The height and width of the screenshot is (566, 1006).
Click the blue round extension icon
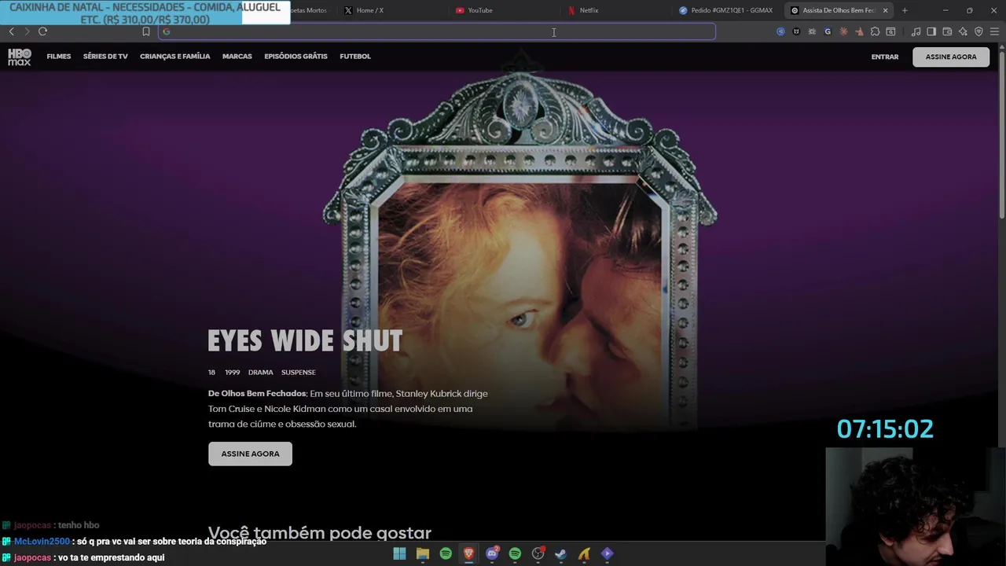(780, 31)
